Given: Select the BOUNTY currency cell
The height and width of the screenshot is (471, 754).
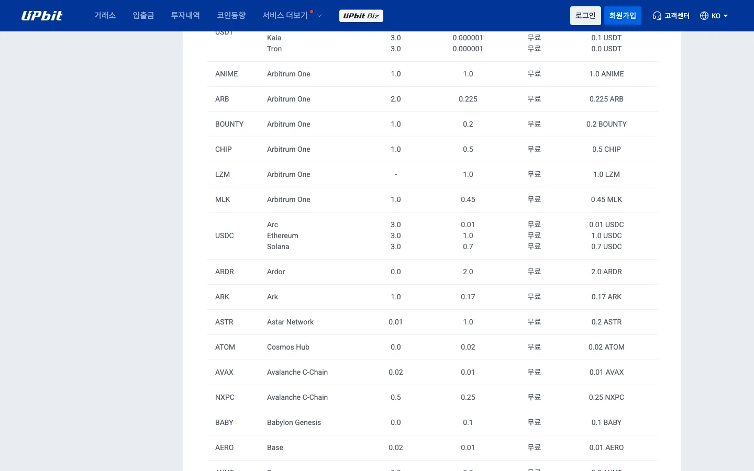Looking at the screenshot, I should coord(229,124).
